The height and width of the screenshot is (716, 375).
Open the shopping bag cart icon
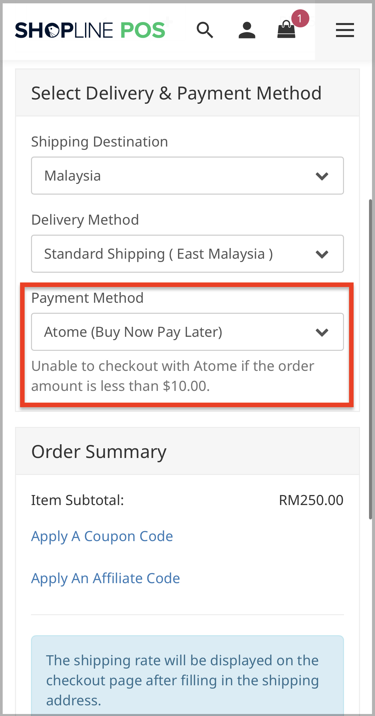[286, 30]
